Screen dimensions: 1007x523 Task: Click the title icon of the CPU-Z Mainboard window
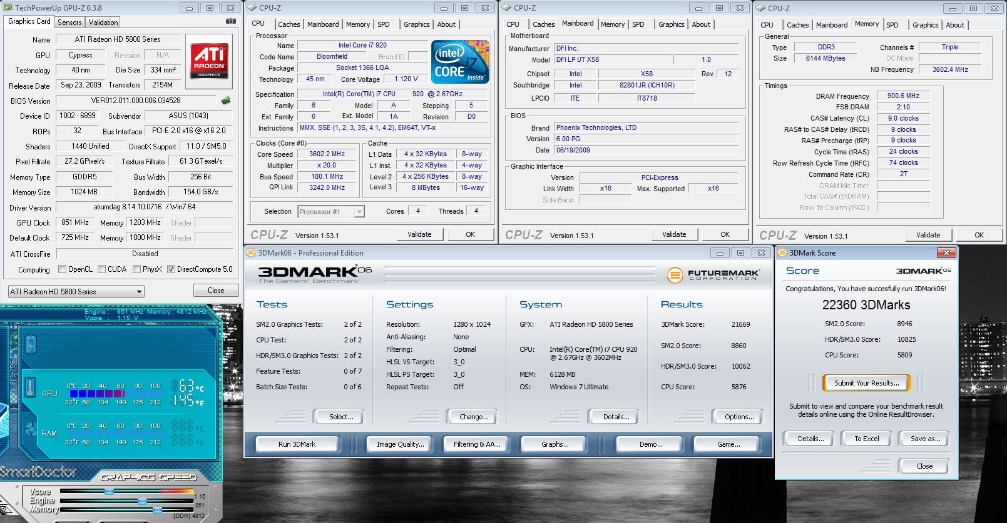point(507,7)
